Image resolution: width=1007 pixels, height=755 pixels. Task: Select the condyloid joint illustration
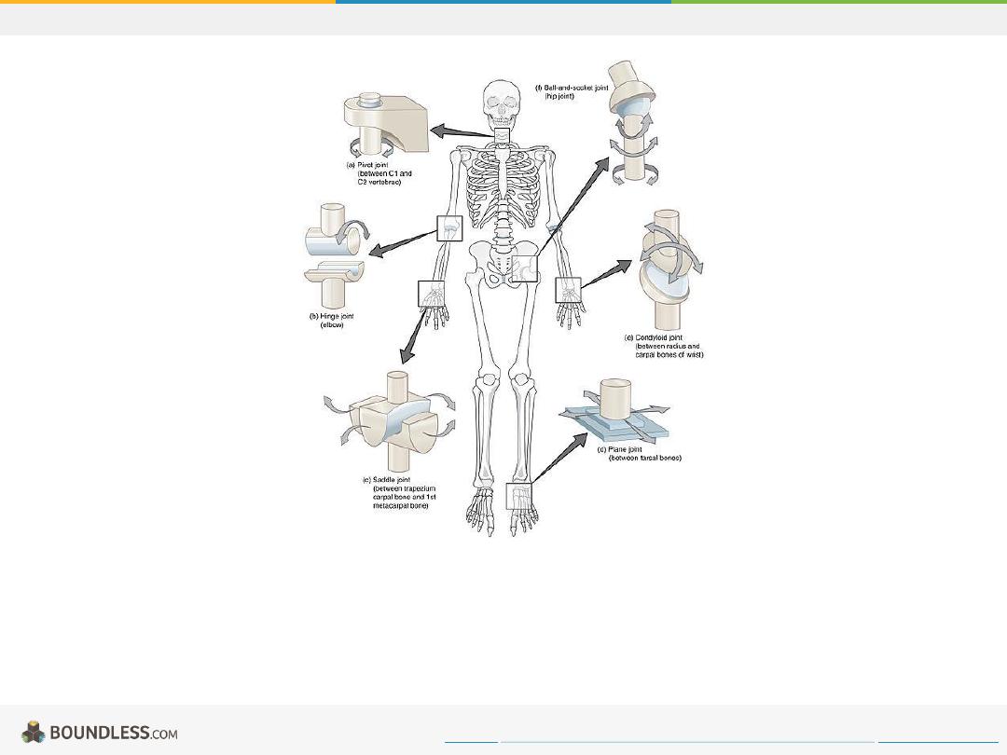coord(669,269)
